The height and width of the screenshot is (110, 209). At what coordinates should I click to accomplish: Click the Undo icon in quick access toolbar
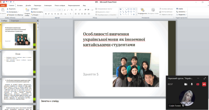[x=7, y=2]
